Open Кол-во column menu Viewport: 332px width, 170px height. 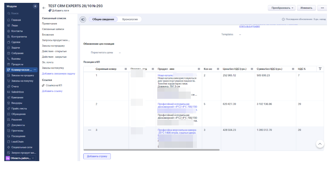click(218, 69)
